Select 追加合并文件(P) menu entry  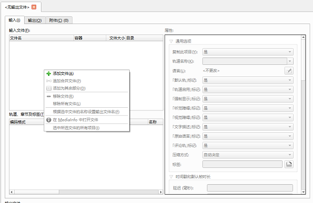(87, 81)
